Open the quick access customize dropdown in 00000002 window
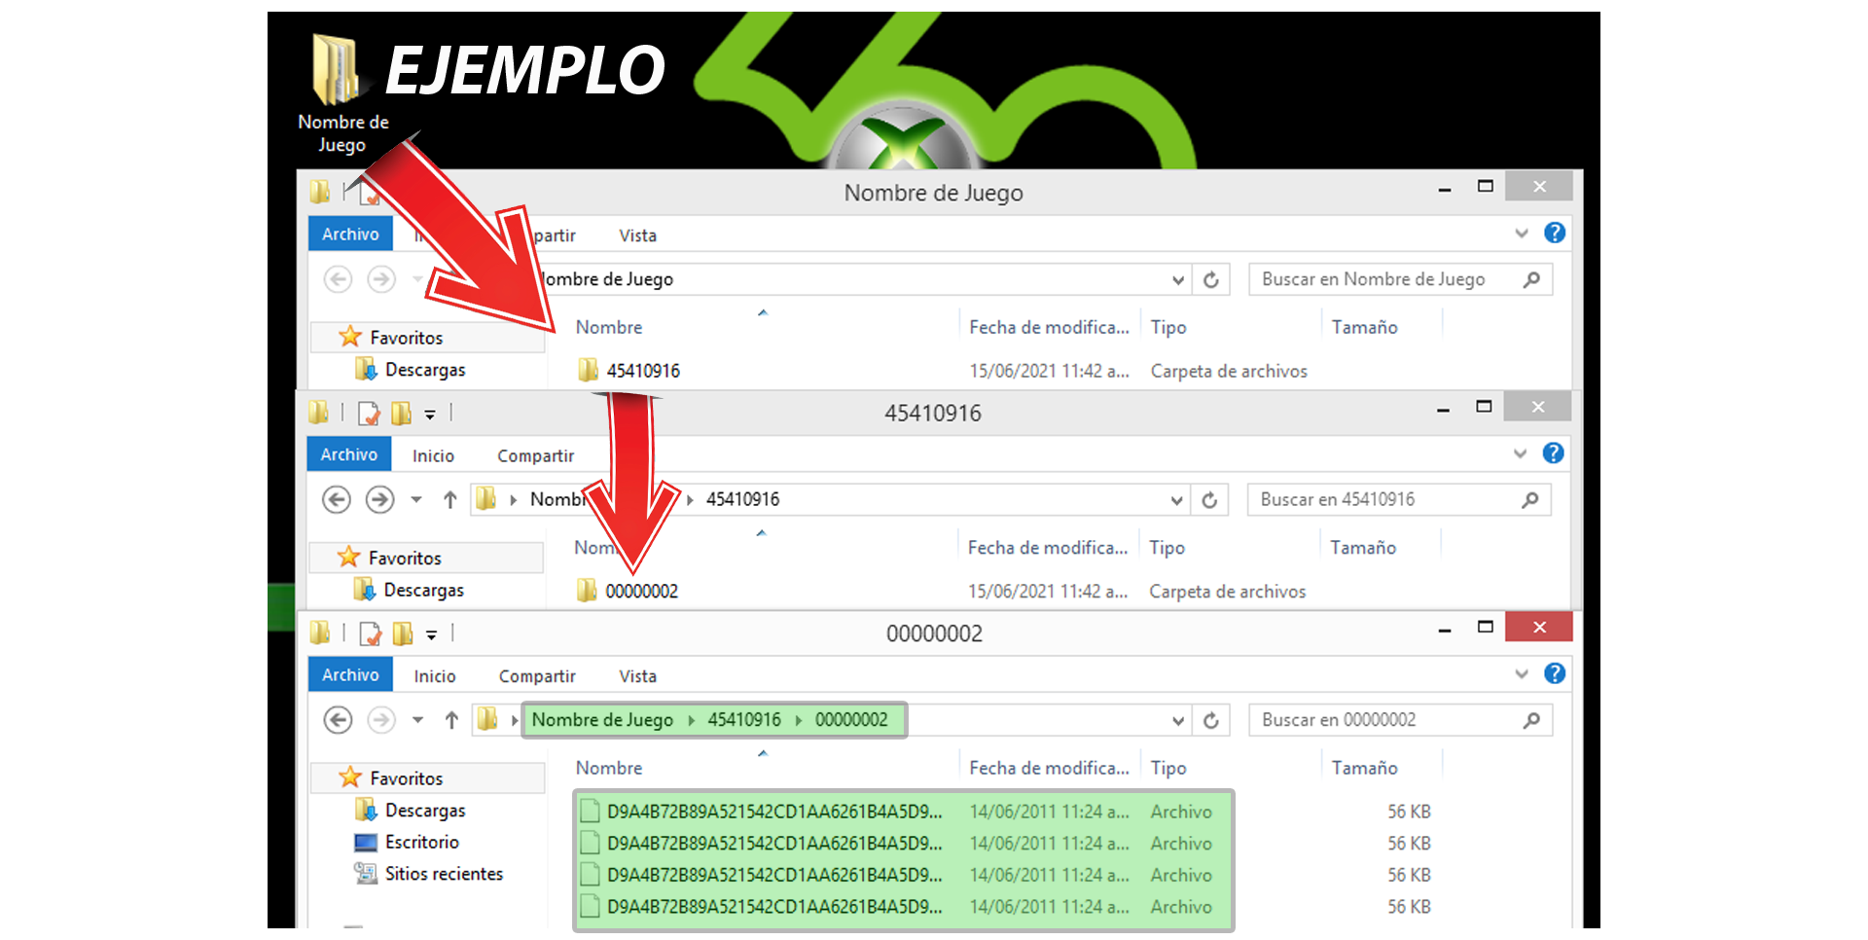The height and width of the screenshot is (940, 1868). (x=431, y=635)
